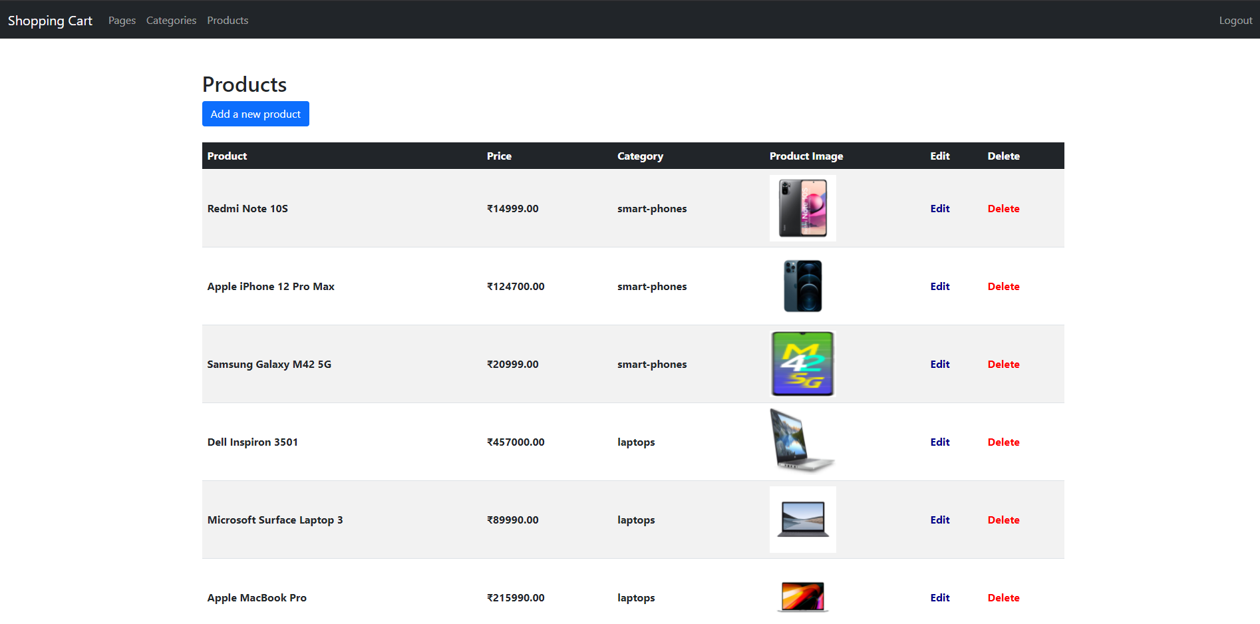1260x624 pixels.
Task: Click the Samsung Galaxy M42 5G image
Action: [802, 364]
